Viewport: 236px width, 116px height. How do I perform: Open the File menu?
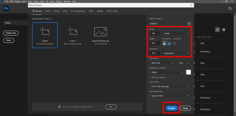(x=7, y=2)
